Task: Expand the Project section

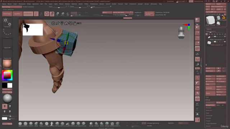Action: click(208, 121)
